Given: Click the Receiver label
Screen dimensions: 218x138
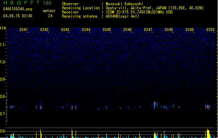Looking at the screenshot, I should (70, 12).
